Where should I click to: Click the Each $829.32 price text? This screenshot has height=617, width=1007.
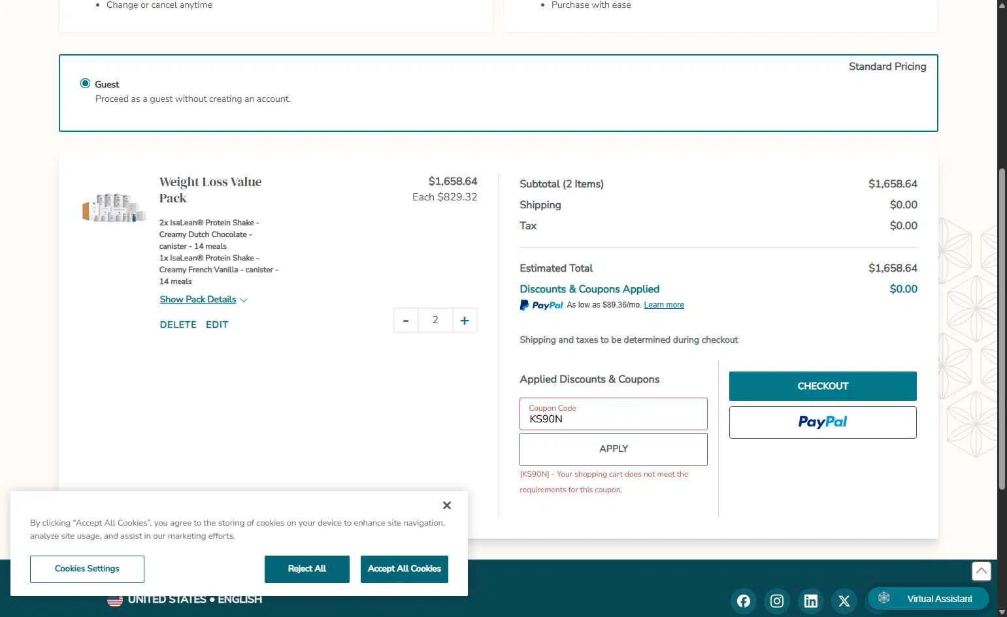[444, 197]
